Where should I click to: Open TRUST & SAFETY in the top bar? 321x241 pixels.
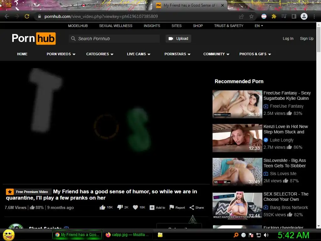pyautogui.click(x=229, y=26)
